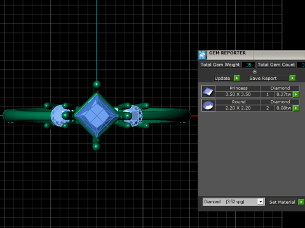Click the GEM REPORTER title bar
This screenshot has width=305, height=228.
pyautogui.click(x=251, y=55)
